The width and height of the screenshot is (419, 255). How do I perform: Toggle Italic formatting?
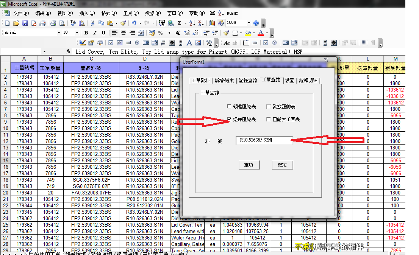(95, 33)
